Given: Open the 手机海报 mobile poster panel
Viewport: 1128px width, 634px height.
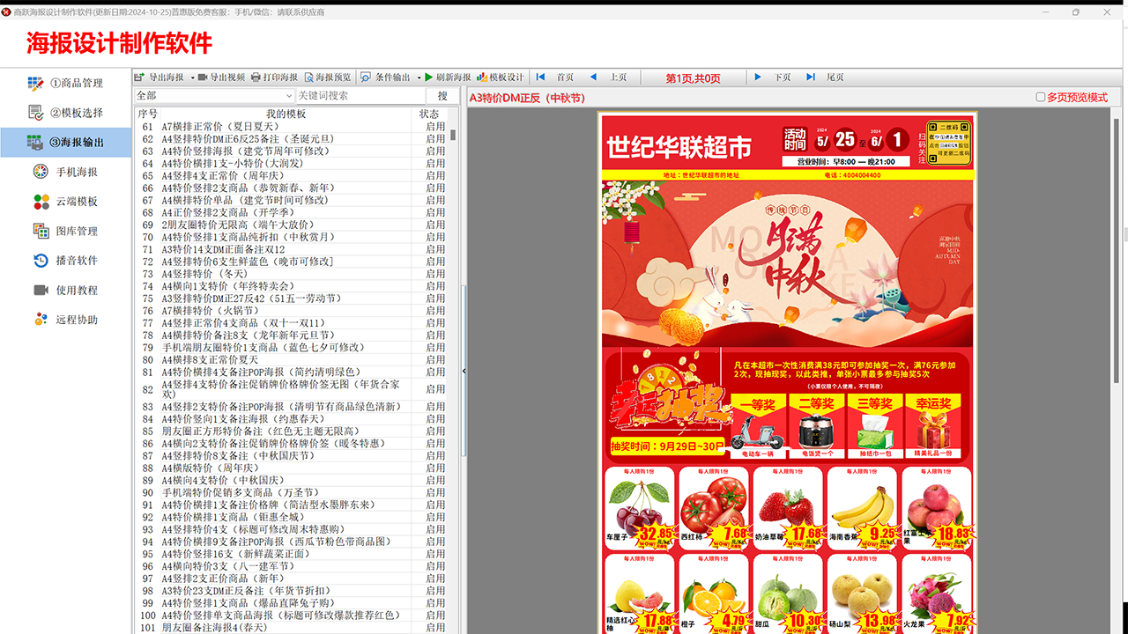Looking at the screenshot, I should point(66,172).
